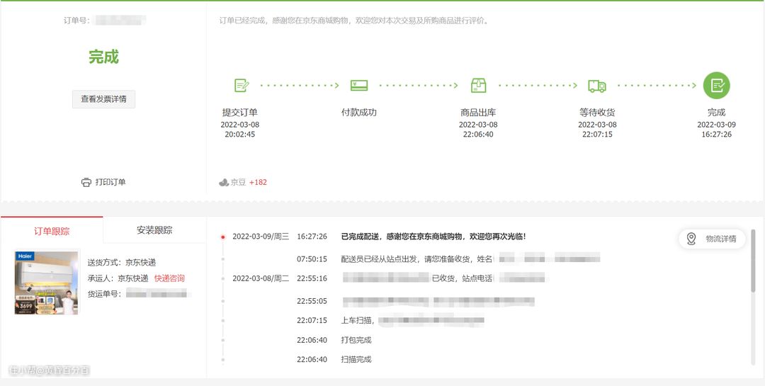The width and height of the screenshot is (765, 386).
Task: Click the timeline dot beside 2022-03-08/周二
Action: [x=223, y=278]
